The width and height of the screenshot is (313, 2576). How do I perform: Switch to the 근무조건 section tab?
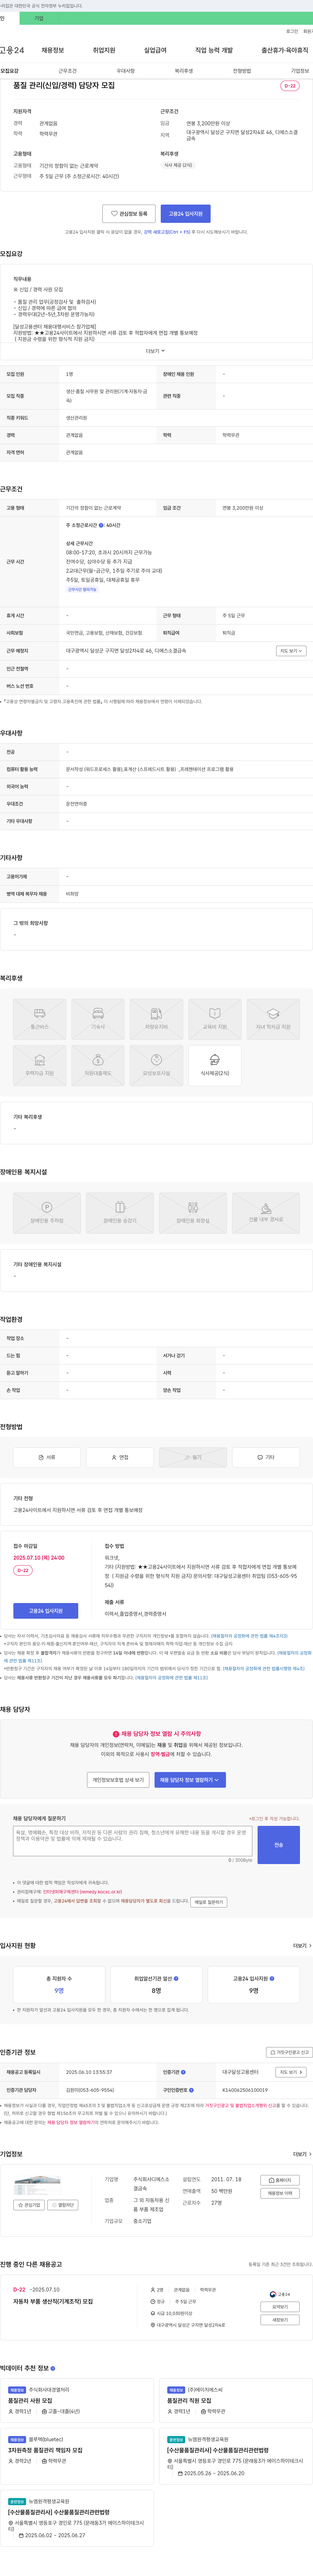tap(67, 71)
